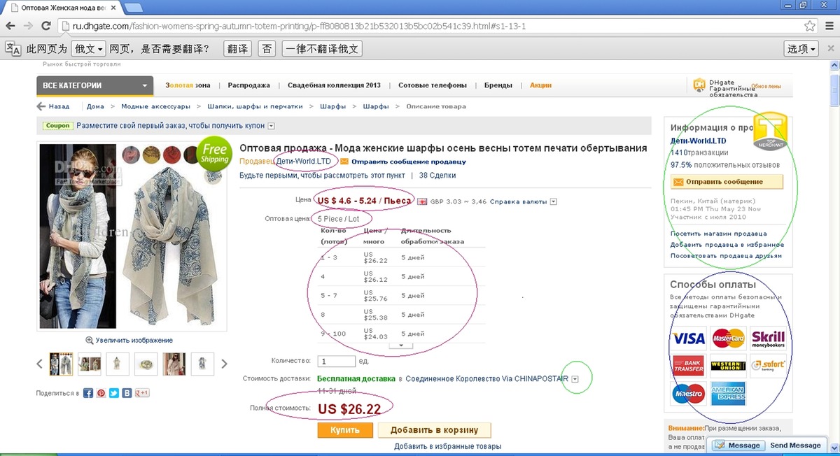
Task: Open the Распродажа menu item
Action: tap(248, 85)
